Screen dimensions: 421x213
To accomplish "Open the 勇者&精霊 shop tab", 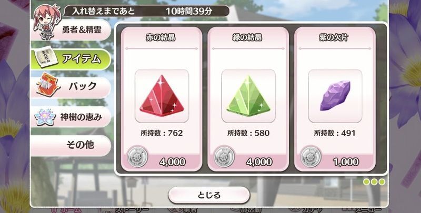I will 71,30.
